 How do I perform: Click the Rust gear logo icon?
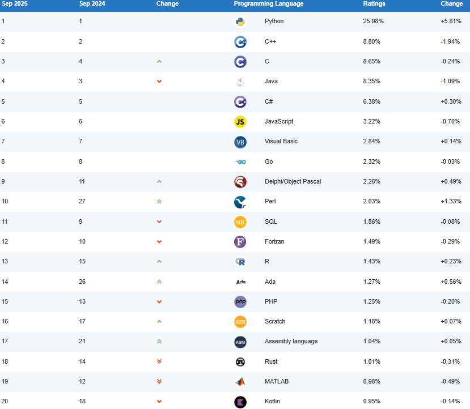click(x=240, y=361)
